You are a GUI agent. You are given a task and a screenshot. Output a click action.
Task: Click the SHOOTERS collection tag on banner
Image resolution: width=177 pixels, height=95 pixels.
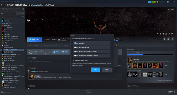(x=170, y=9)
